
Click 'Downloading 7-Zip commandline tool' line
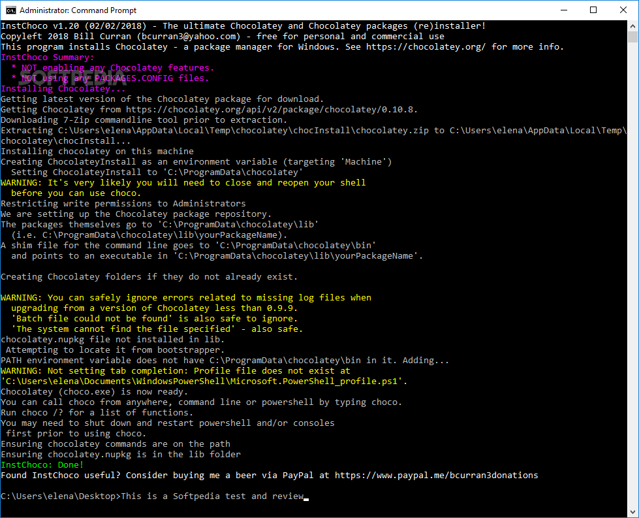click(144, 120)
